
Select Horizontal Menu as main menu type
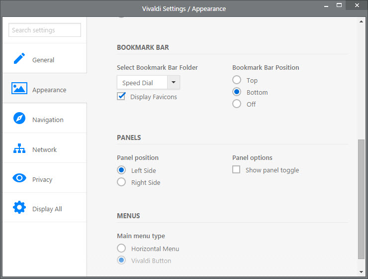(x=121, y=248)
